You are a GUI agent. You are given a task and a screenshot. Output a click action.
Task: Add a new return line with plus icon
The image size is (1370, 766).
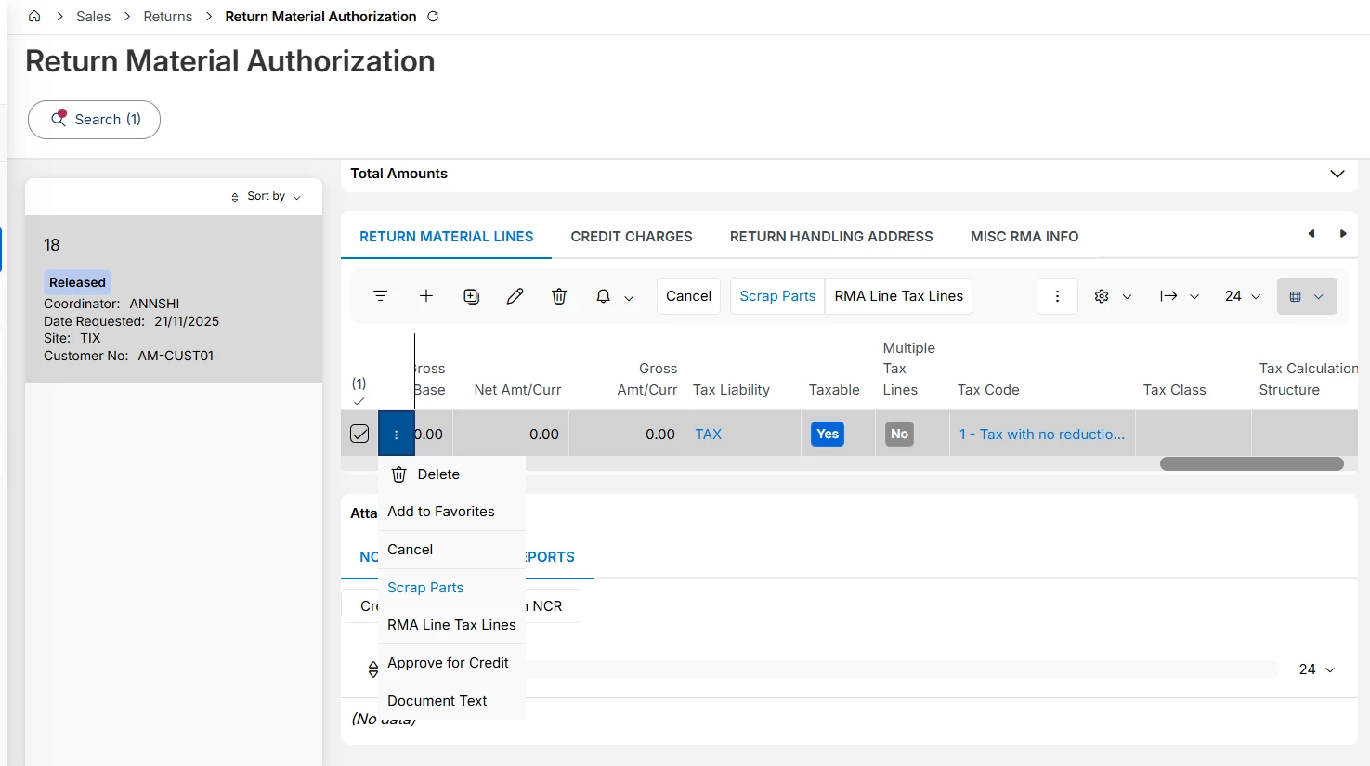(x=426, y=296)
